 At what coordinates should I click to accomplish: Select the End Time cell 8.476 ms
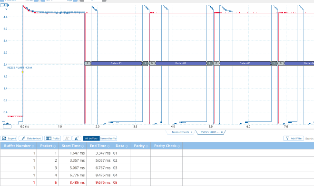pyautogui.click(x=99, y=175)
